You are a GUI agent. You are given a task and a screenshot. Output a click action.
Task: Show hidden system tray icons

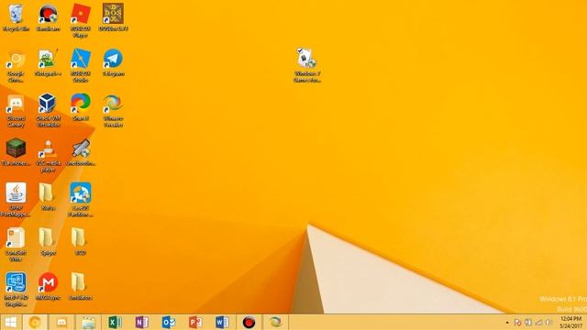click(x=507, y=322)
